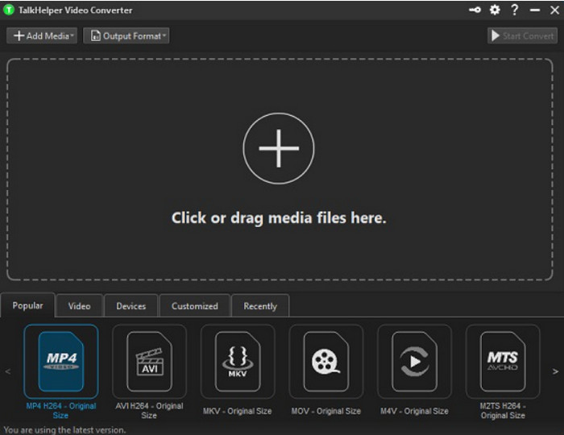Open the license key registration icon
The image size is (564, 435).
(x=475, y=10)
